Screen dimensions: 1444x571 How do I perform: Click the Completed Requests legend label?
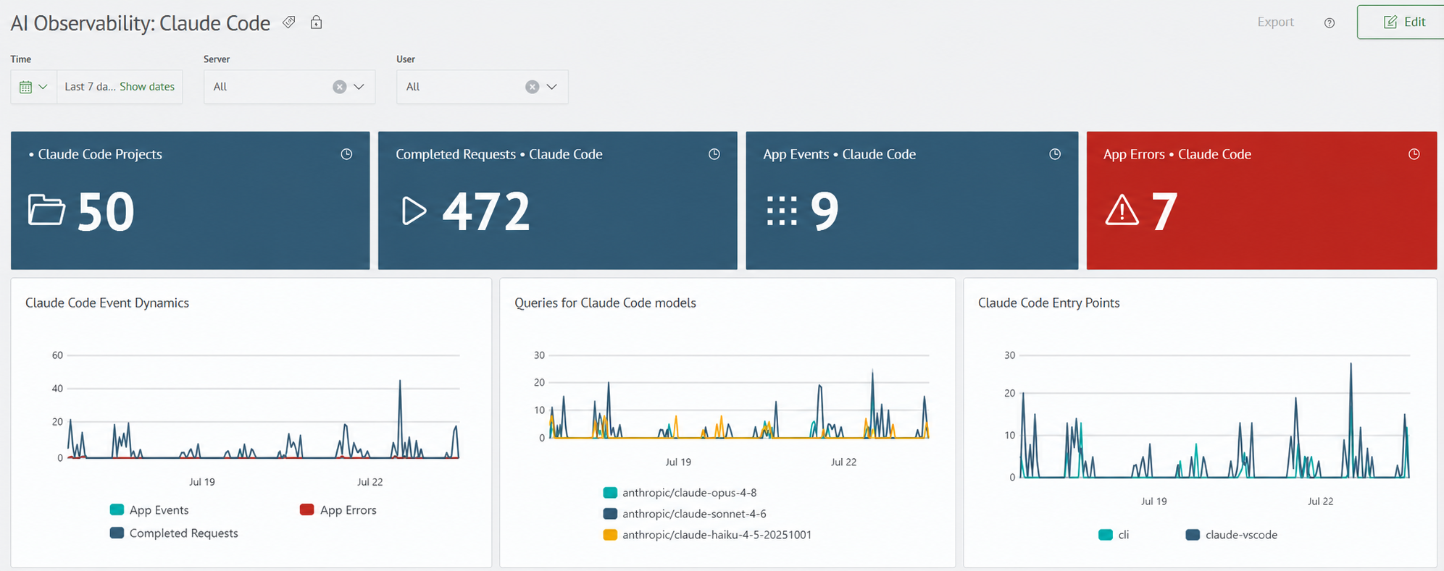183,533
